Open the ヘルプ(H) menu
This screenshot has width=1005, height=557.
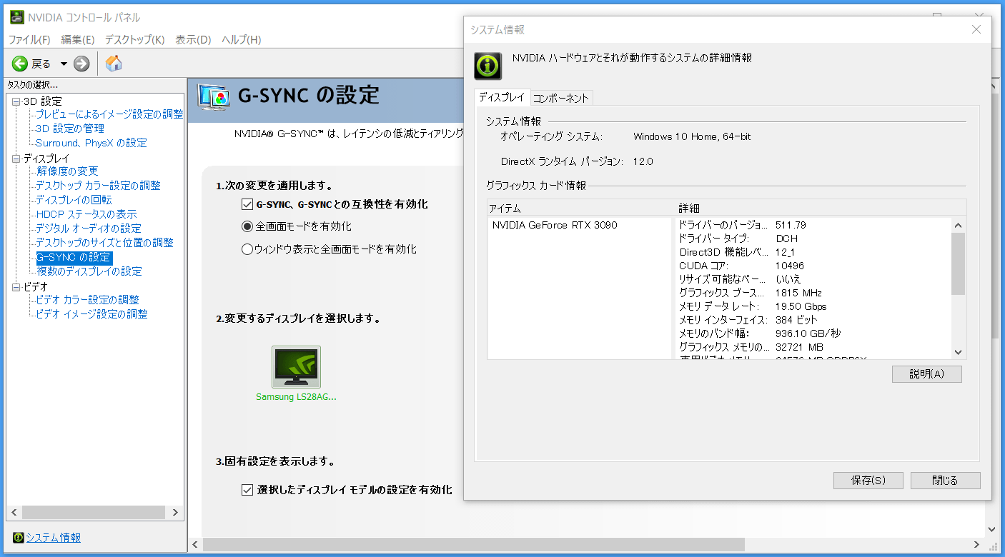[x=242, y=39]
